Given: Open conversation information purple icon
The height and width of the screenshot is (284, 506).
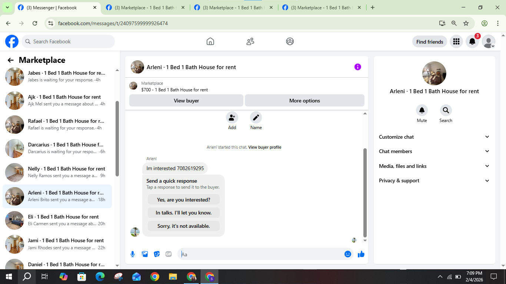Looking at the screenshot, I should (x=357, y=67).
